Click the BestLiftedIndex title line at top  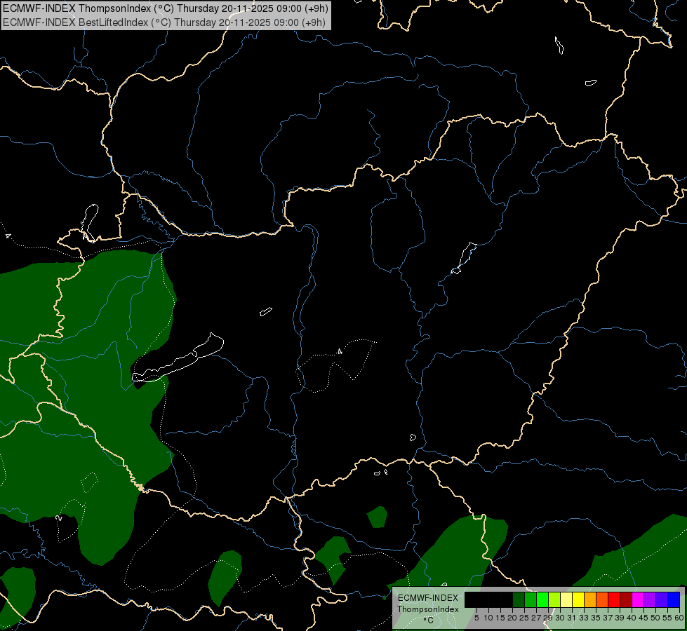(164, 22)
